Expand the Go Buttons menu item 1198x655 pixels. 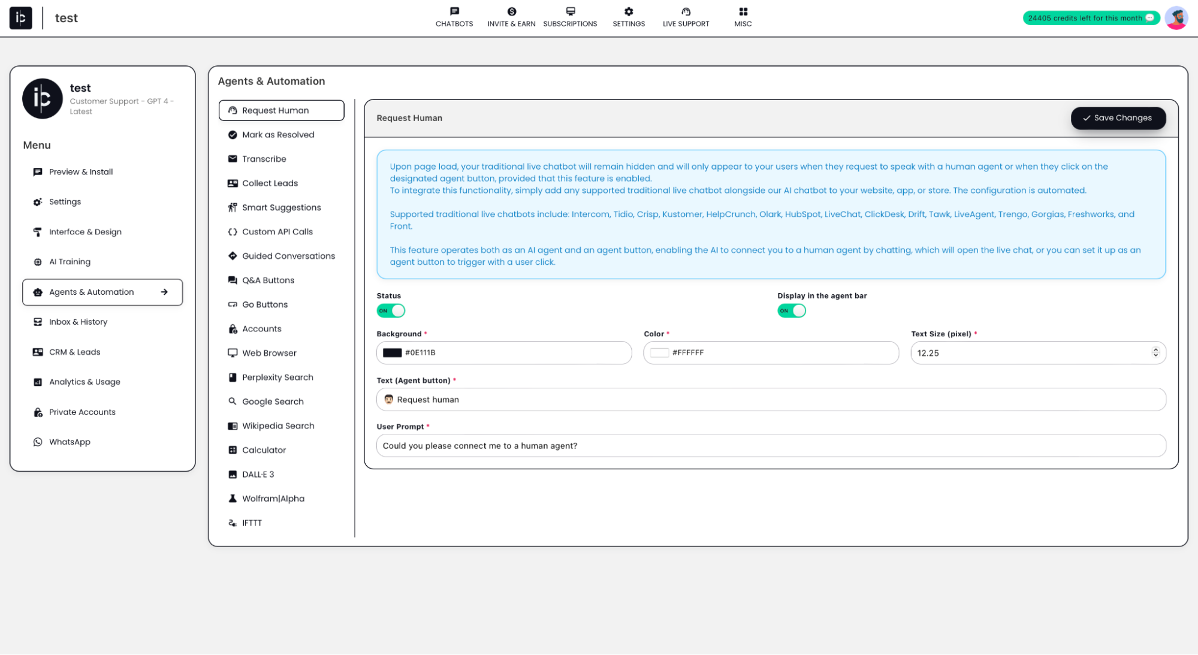pos(265,304)
